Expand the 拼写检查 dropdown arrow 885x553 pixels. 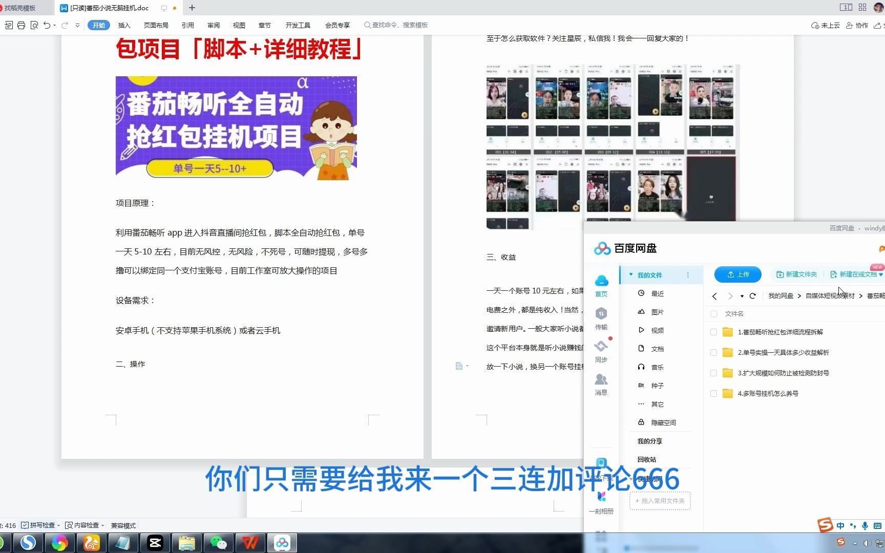(58, 525)
